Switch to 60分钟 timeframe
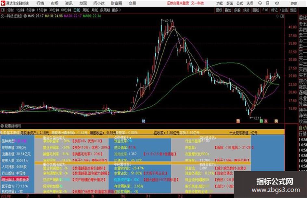307x198 pixels. (66, 10)
